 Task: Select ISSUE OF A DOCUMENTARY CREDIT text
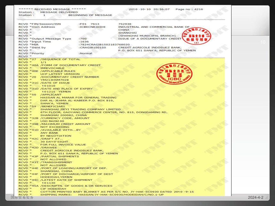(x=150, y=39)
